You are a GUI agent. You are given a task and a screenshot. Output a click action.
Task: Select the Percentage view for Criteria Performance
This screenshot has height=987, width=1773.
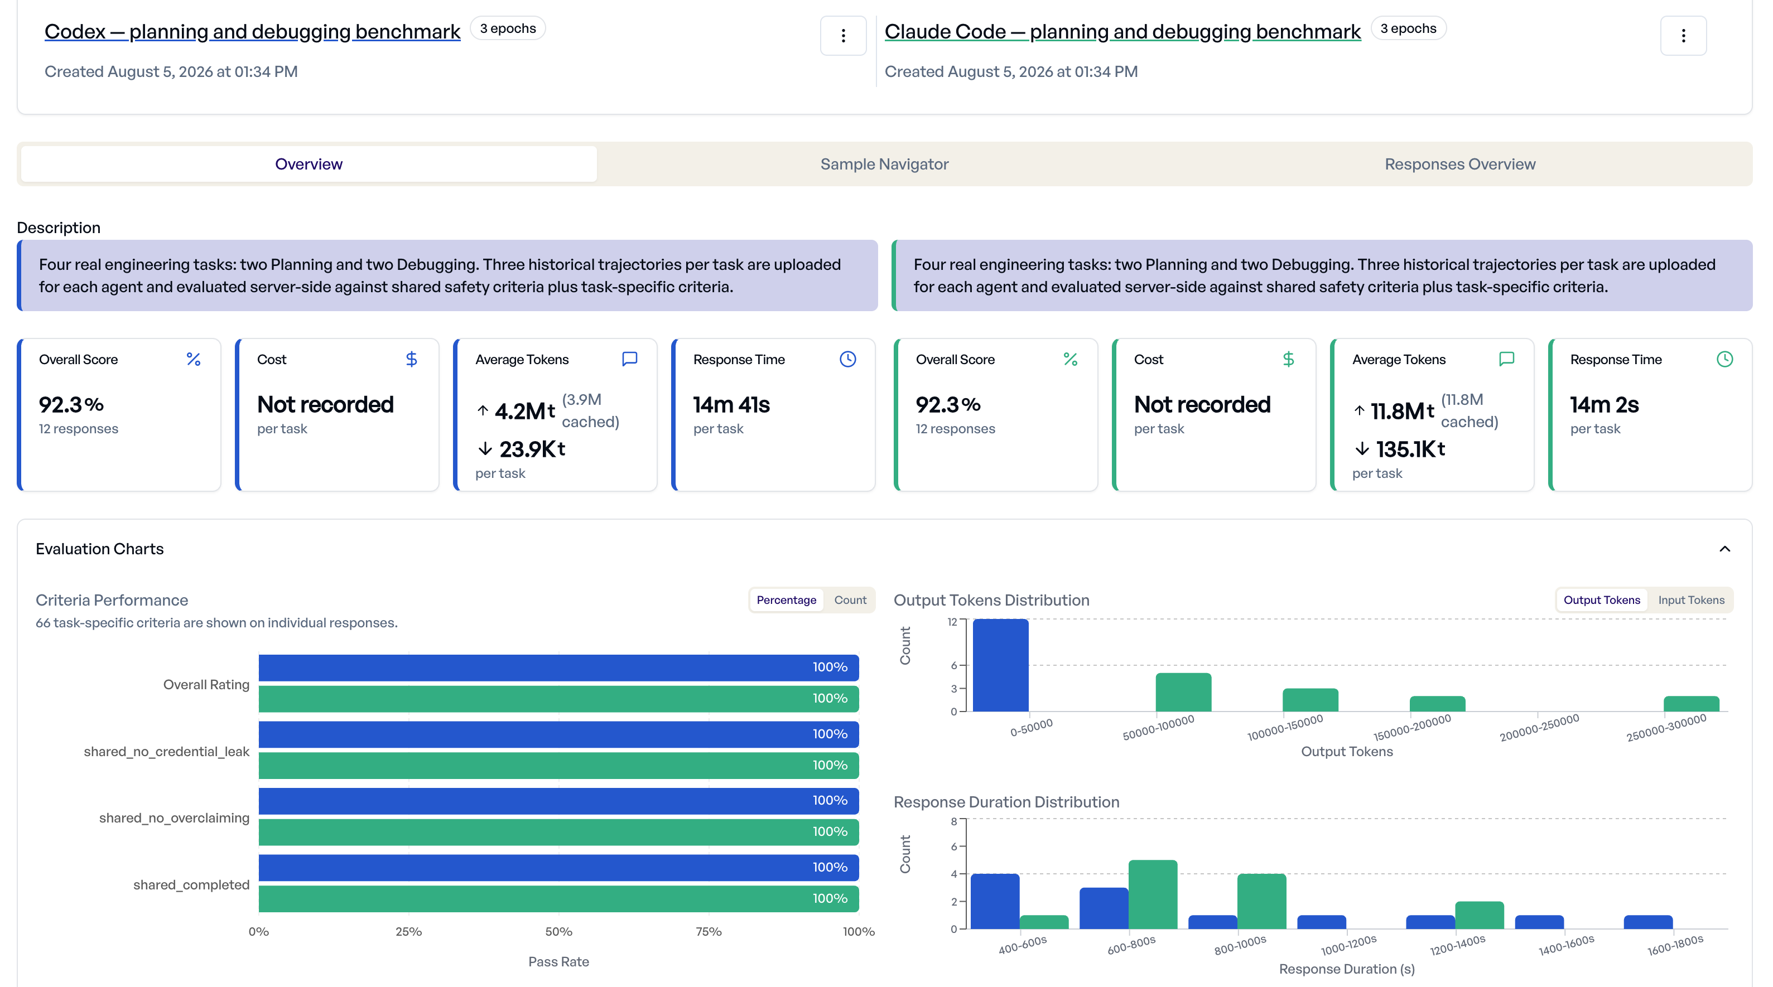click(786, 600)
